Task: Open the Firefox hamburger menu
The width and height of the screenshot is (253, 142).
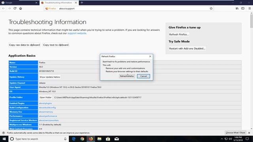Action: point(249,8)
